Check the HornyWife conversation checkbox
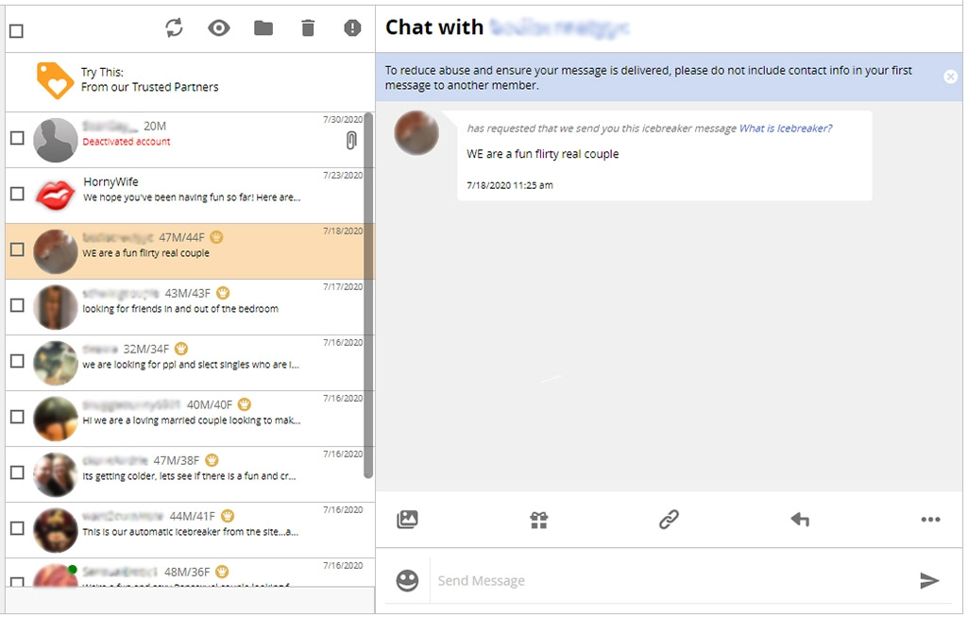 click(x=15, y=194)
